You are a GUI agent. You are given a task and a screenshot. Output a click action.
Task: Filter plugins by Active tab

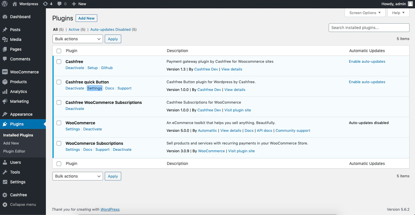[74, 29]
